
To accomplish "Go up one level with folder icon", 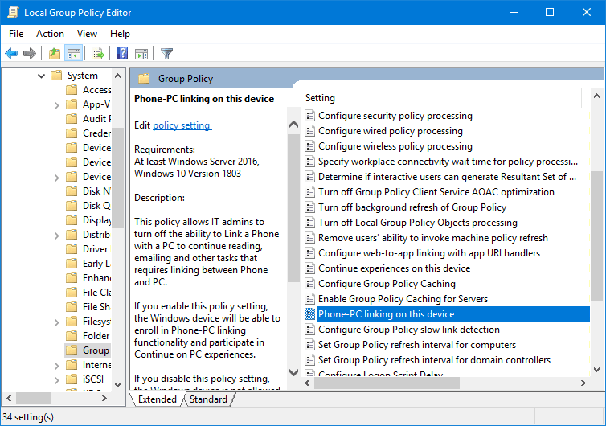I will tap(55, 53).
